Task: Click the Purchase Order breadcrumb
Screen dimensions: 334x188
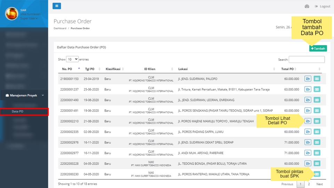Action: 80,28
